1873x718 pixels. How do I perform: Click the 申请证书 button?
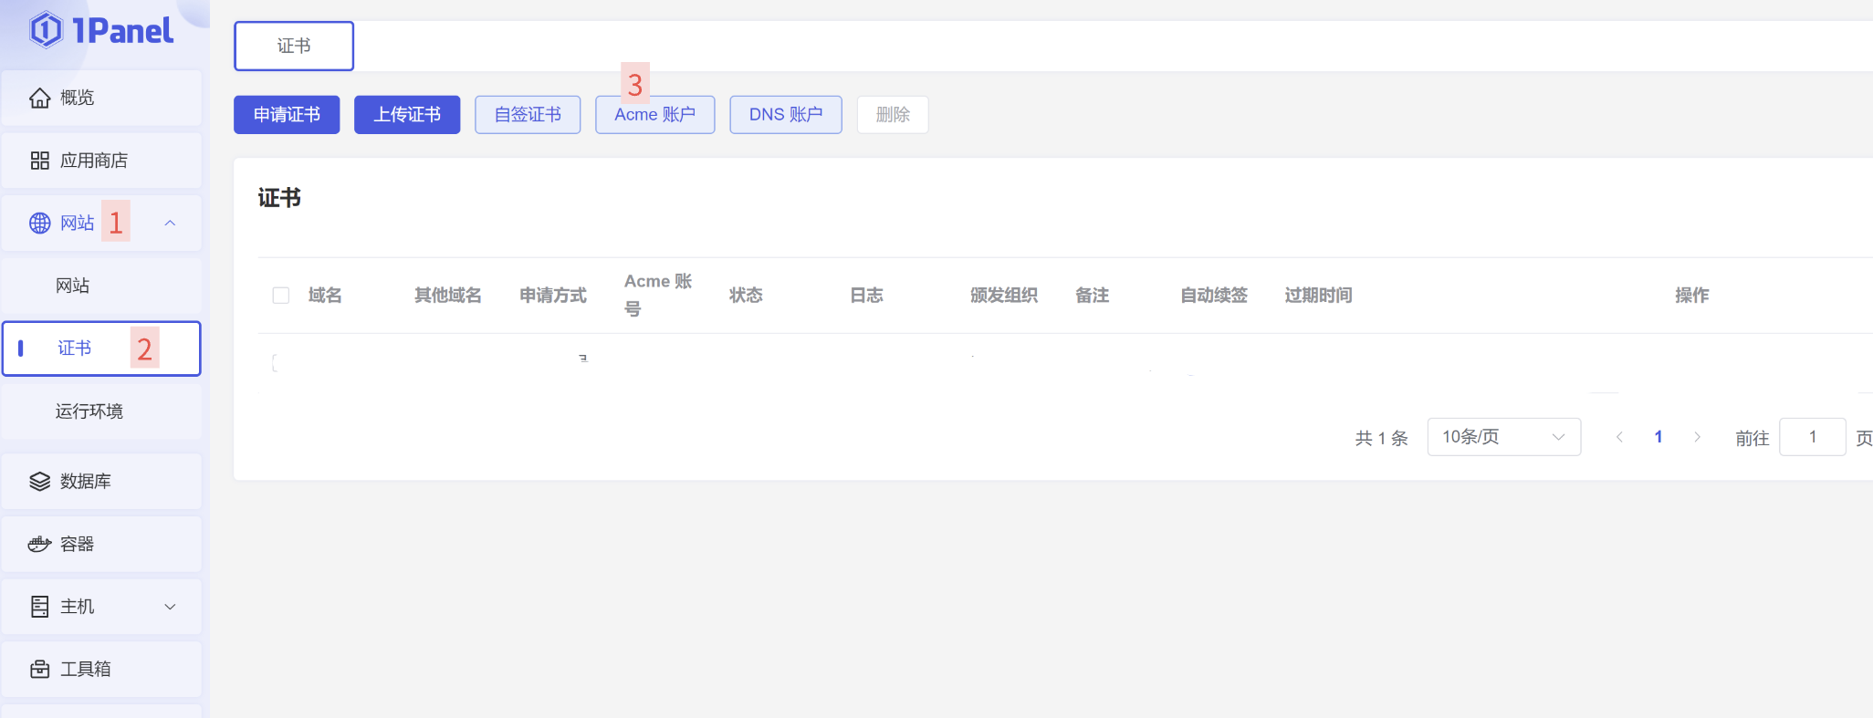287,115
